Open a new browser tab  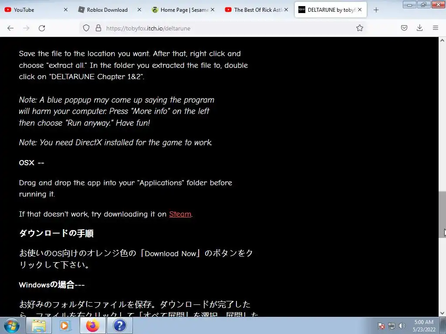pos(376,10)
